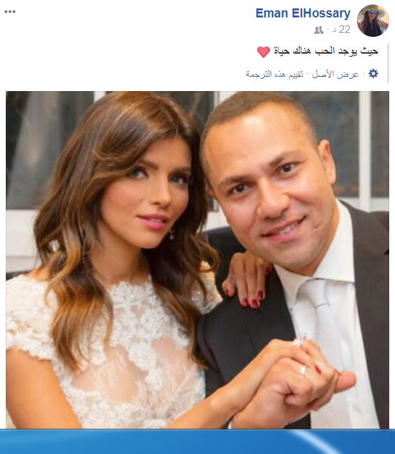Click the Eman ElHossary profile name
Screen dimensions: 395x454
point(303,14)
